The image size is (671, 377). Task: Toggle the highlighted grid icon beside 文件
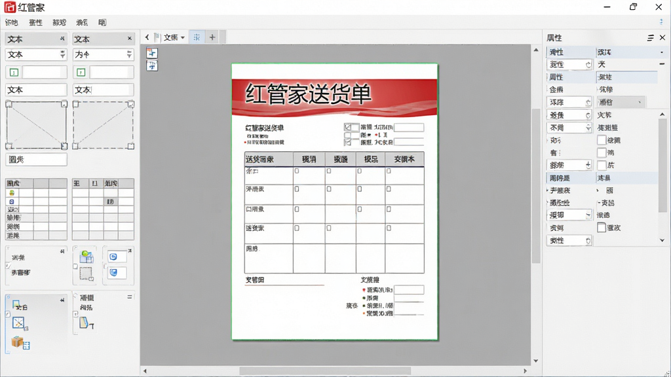[197, 37]
